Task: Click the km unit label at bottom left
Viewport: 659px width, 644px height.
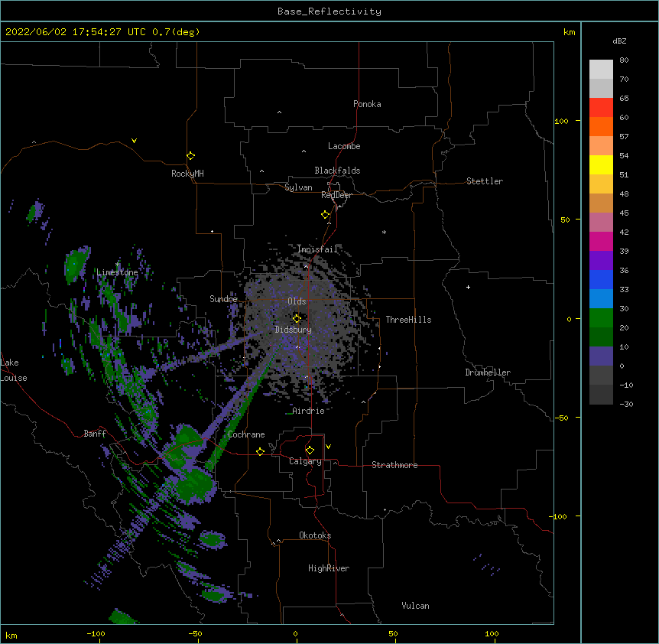Action: pyautogui.click(x=11, y=635)
